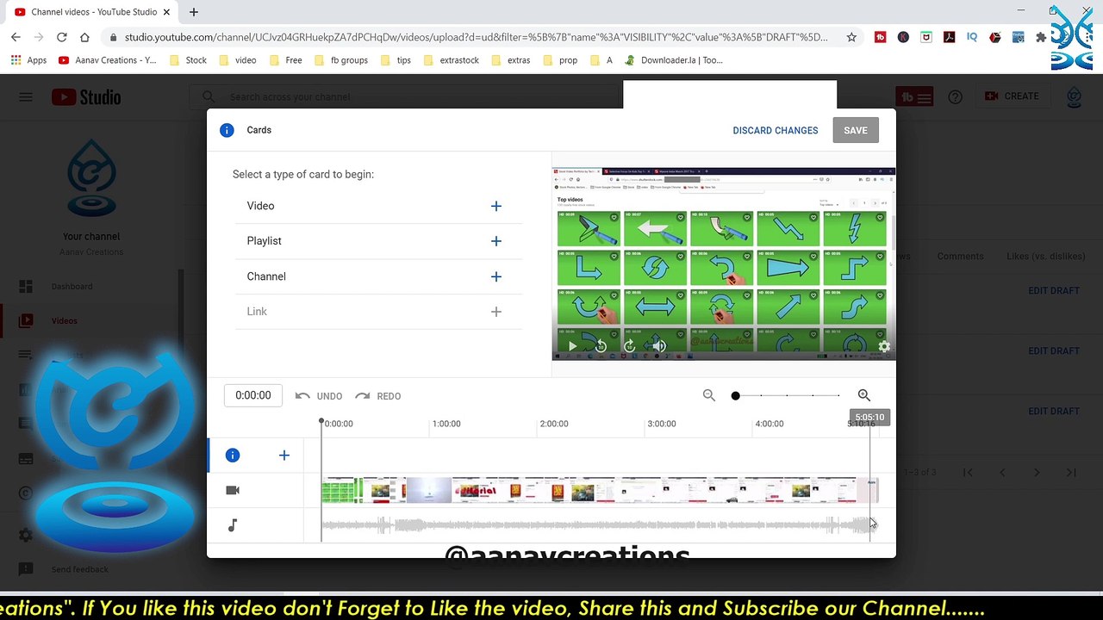
Task: Open the TubeBuddy menu in Studio header
Action: tap(914, 96)
